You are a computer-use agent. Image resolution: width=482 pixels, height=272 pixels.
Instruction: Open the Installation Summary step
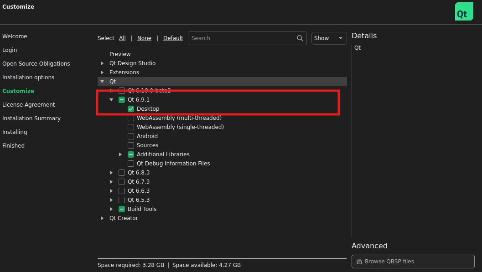(x=31, y=118)
